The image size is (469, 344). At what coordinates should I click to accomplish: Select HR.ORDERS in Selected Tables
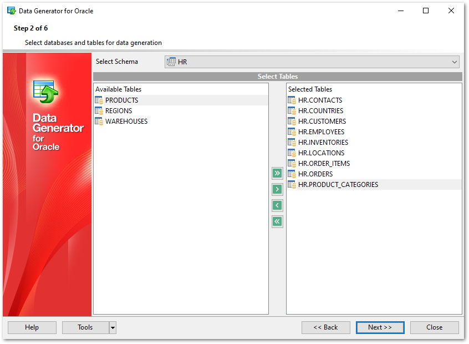pos(374,174)
